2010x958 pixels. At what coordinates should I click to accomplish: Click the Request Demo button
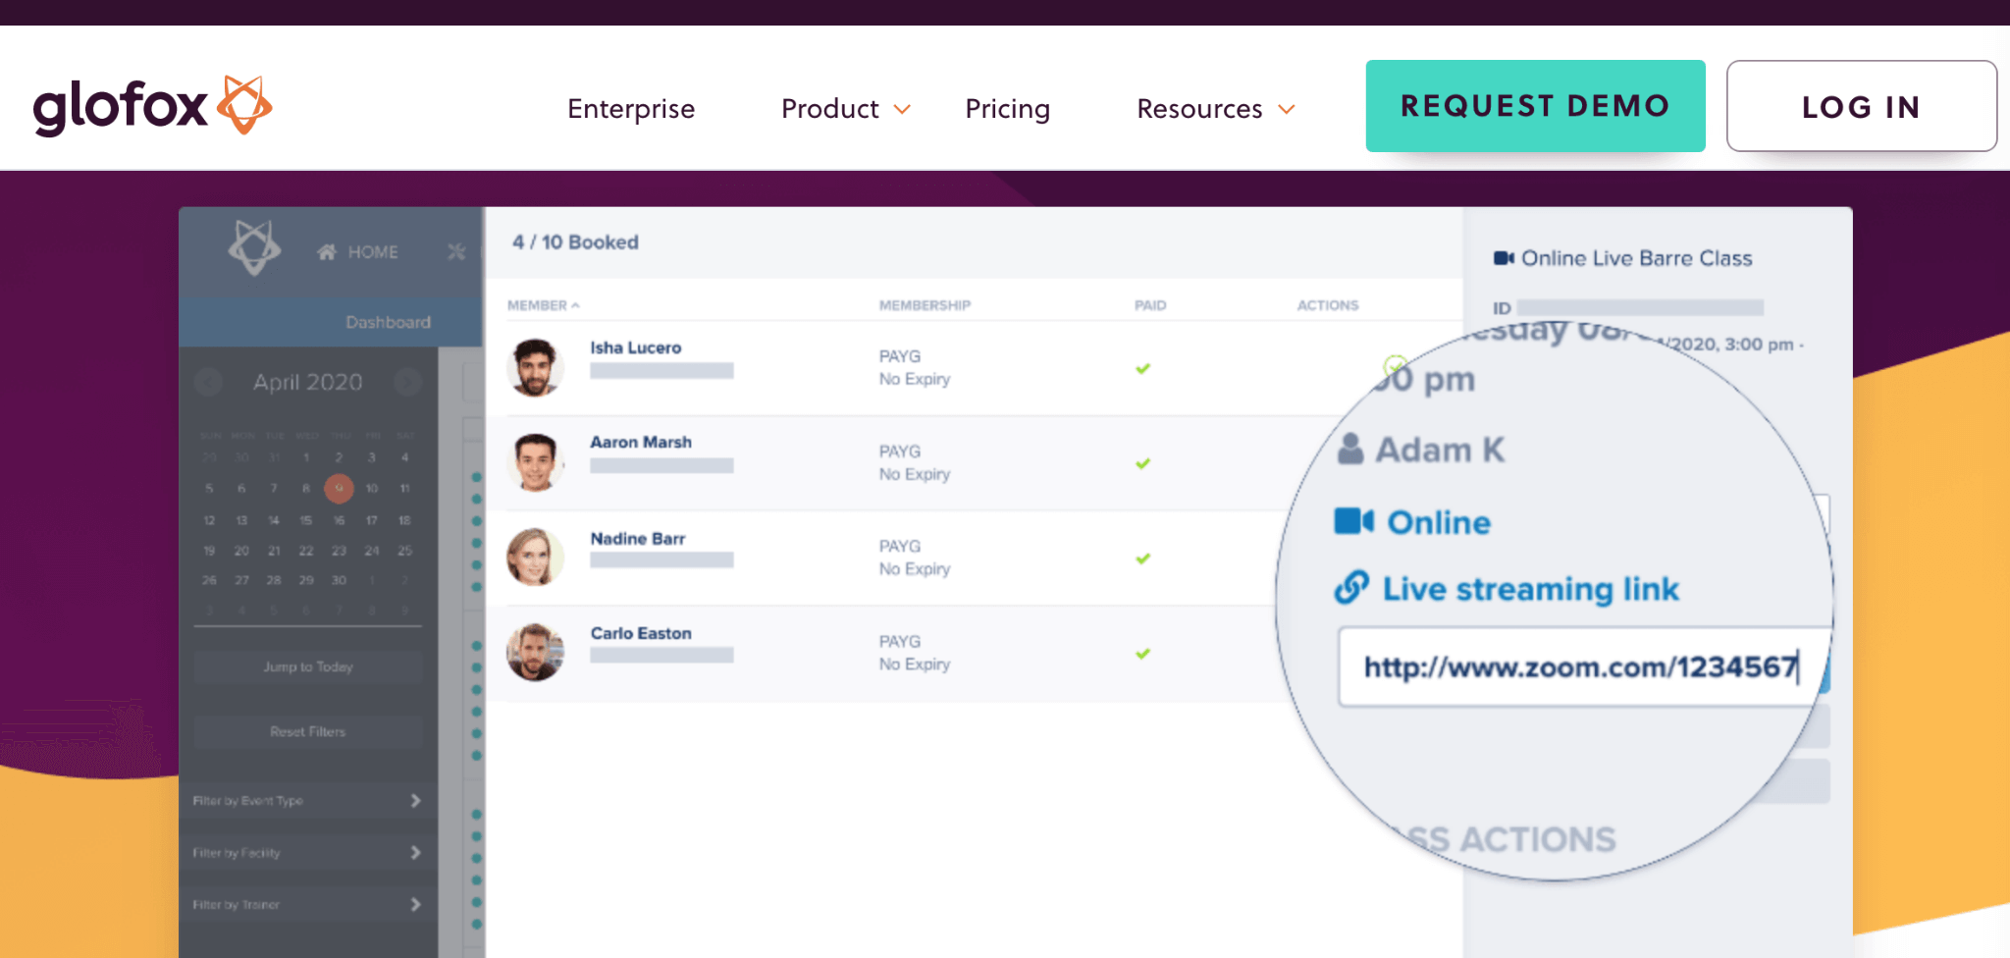[x=1535, y=106]
